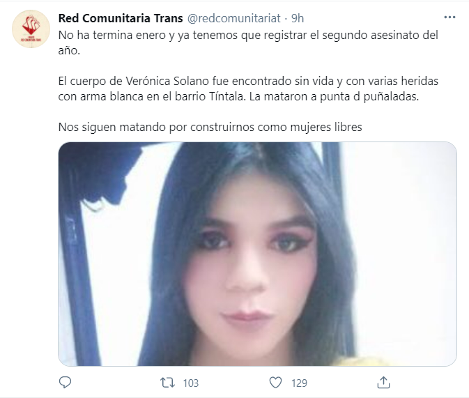This screenshot has width=469, height=398.
Task: Visit the @redcomunitariat handle link
Action: 234,18
